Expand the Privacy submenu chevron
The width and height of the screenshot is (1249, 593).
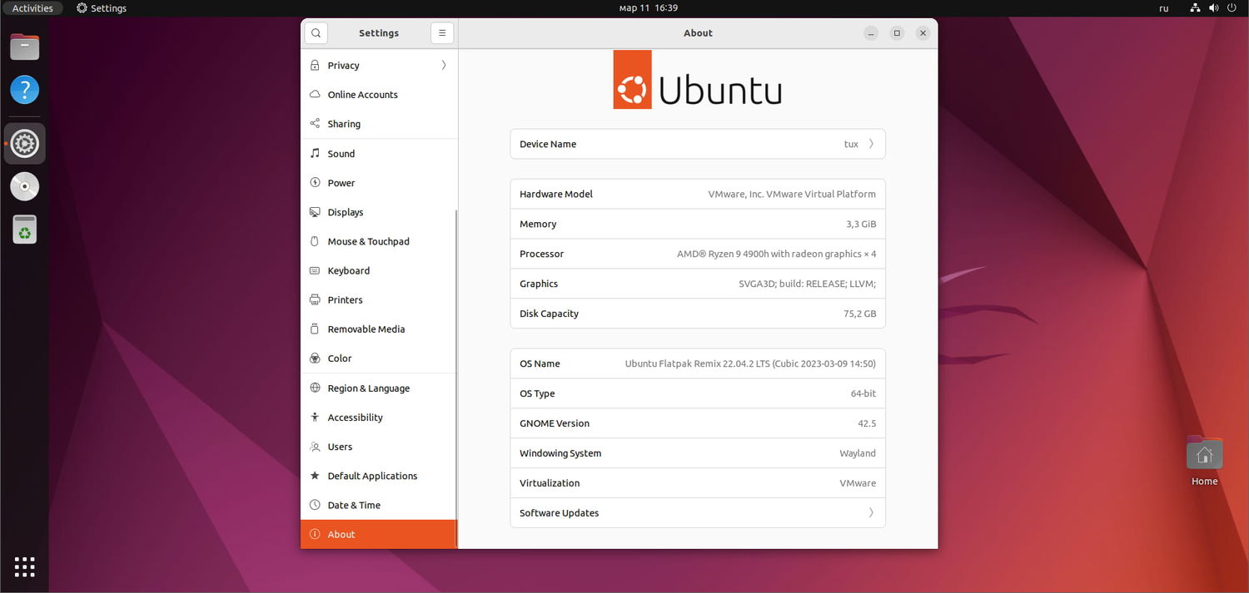click(444, 65)
